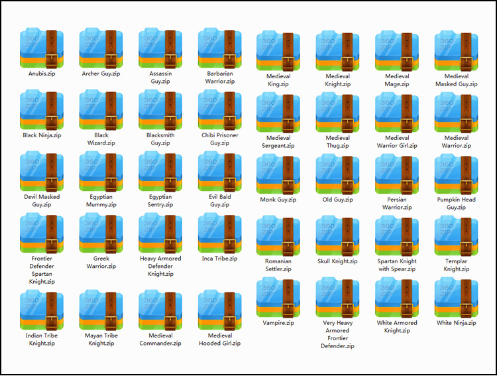Click Medieval Thug.zip file icon
497x378 pixels.
click(337, 112)
